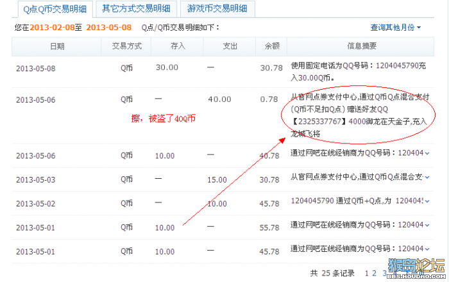The width and height of the screenshot is (449, 282).
Task: Click the 45.78 balance in the 2013-05-02 row
Action: pos(269,204)
